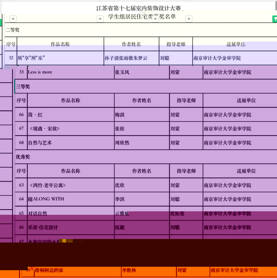Open filter dropdown above the 指导老师 column
277x278 pixels.
tap(189, 19)
